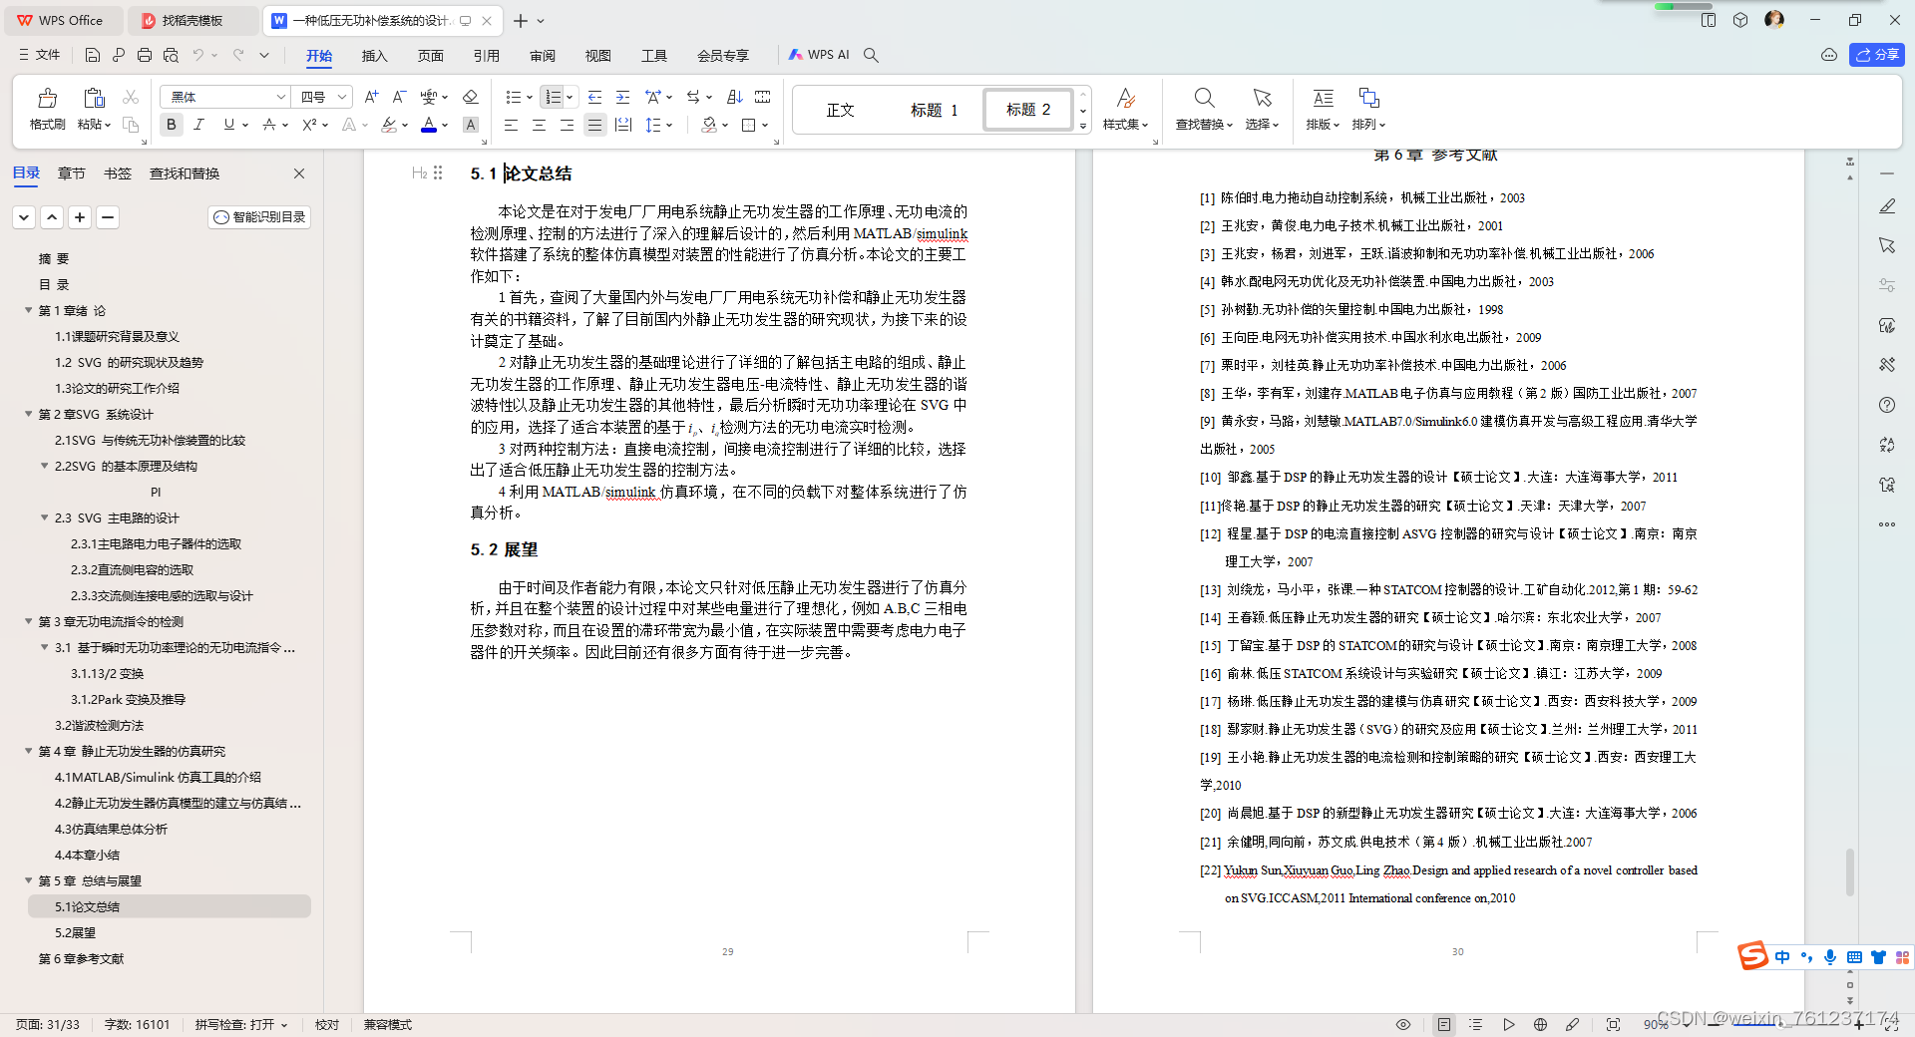
Task: Click the sidebar pen edit icon
Action: pos(1886,206)
